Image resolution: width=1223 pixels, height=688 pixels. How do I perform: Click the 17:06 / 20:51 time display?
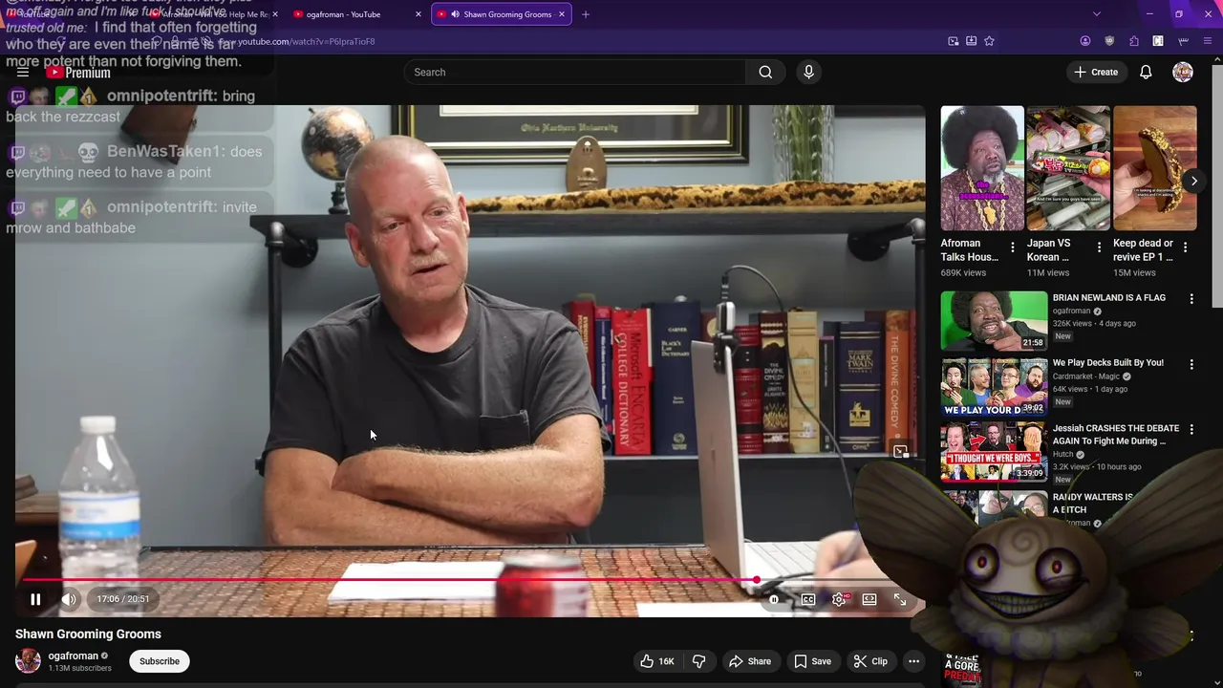[123, 599]
